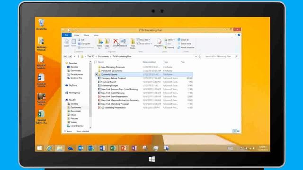This screenshot has width=303, height=170.
Task: Go up one folder level arrow
Action: (x=78, y=57)
